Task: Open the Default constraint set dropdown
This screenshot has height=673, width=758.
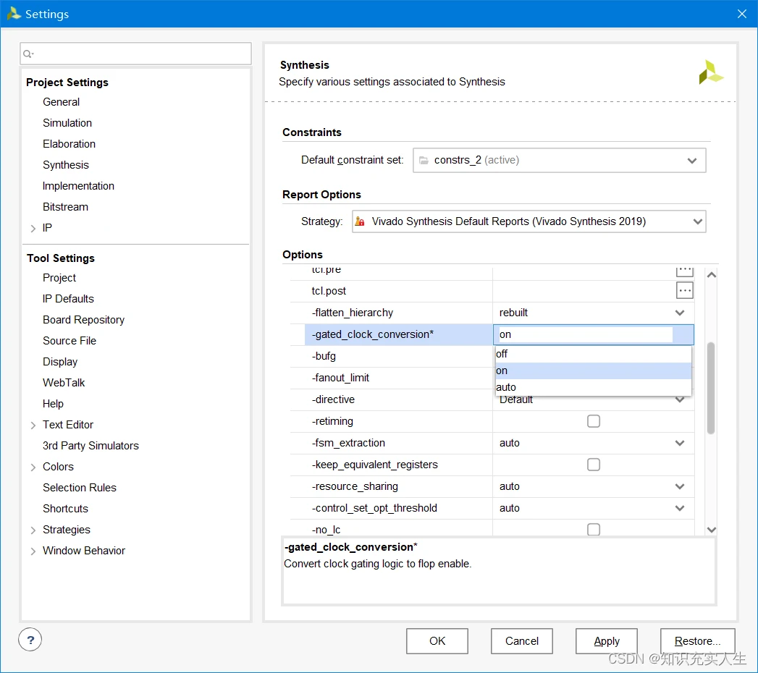Action: [560, 161]
